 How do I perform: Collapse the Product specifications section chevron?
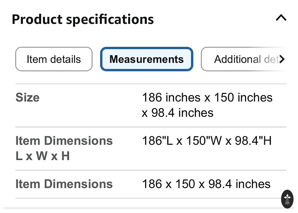(281, 18)
